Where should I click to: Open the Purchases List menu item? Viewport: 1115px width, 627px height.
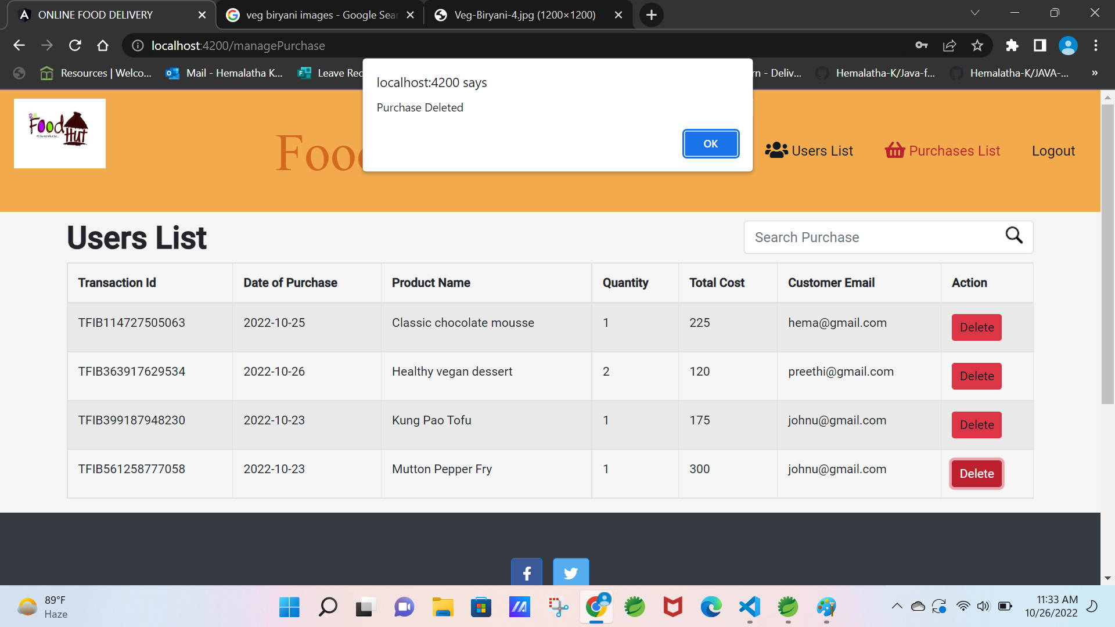tap(942, 151)
